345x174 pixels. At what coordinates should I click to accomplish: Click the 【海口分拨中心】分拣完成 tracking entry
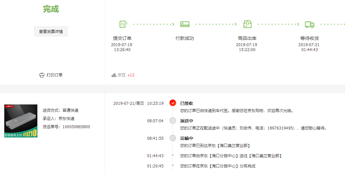coord(218,166)
